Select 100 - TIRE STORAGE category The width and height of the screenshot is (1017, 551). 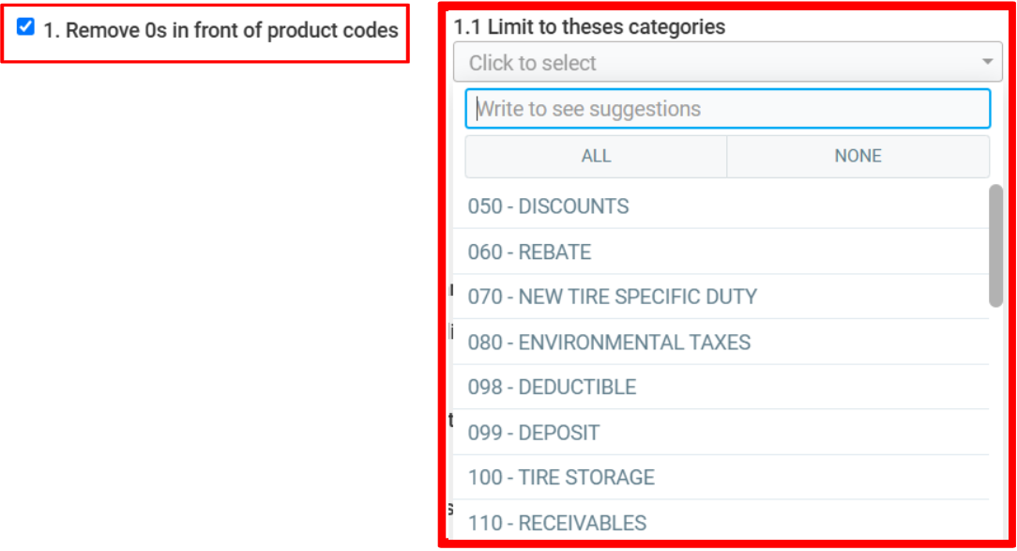tap(562, 478)
